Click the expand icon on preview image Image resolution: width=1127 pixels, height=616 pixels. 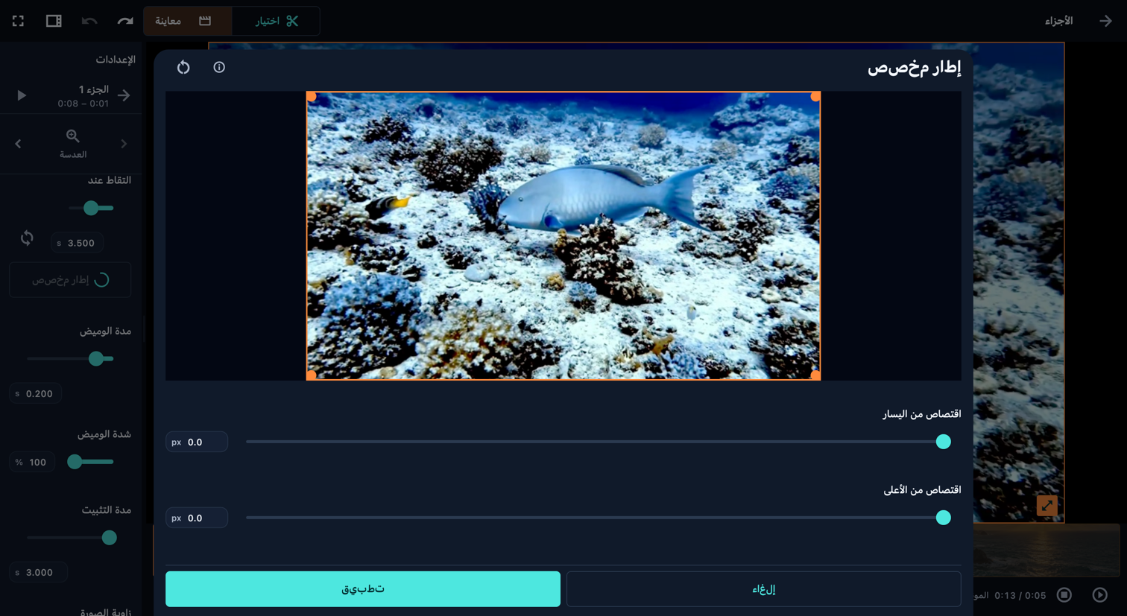pos(1046,506)
